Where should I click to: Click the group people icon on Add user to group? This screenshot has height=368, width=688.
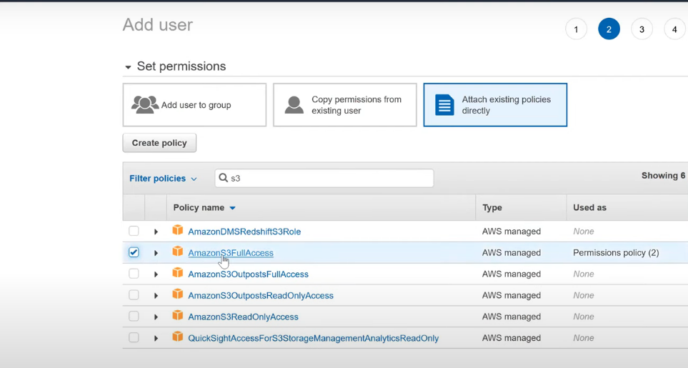click(145, 105)
